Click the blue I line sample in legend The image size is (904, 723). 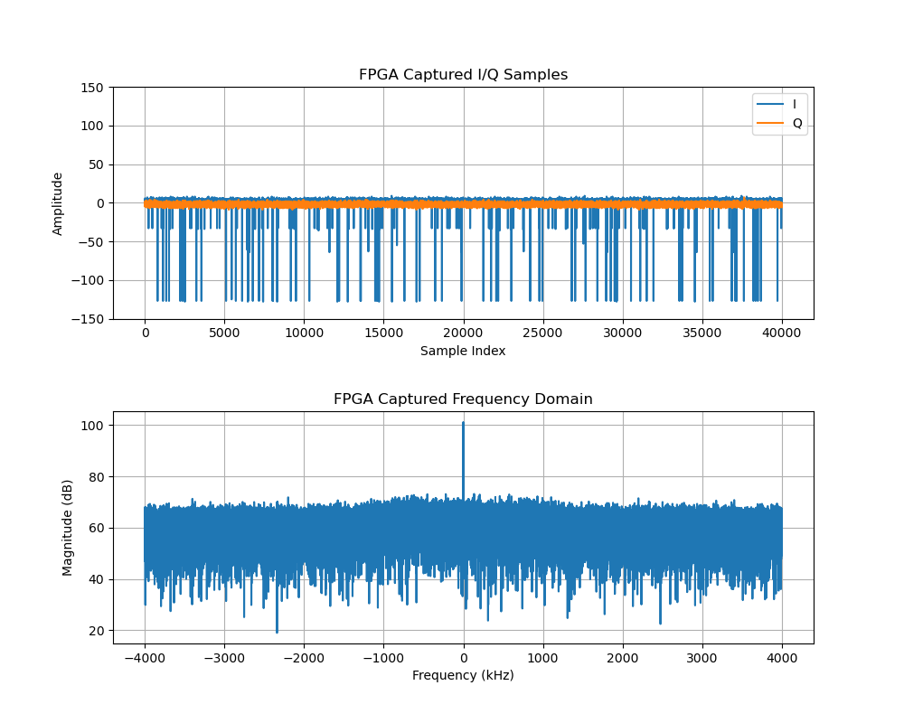(x=771, y=104)
